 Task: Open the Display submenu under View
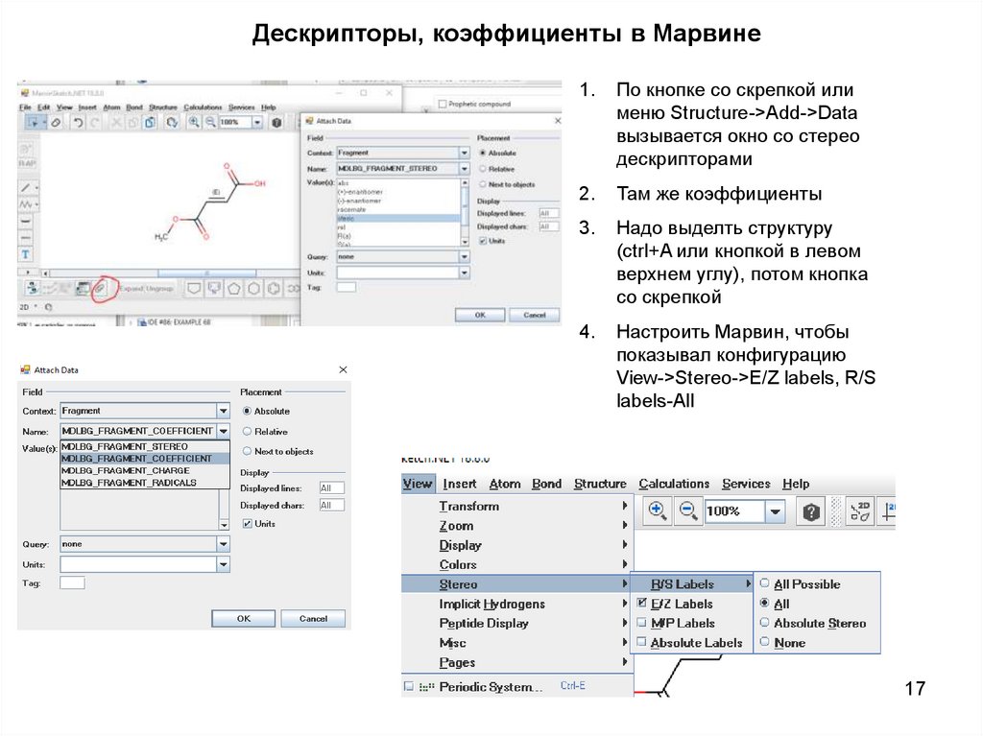(x=517, y=545)
